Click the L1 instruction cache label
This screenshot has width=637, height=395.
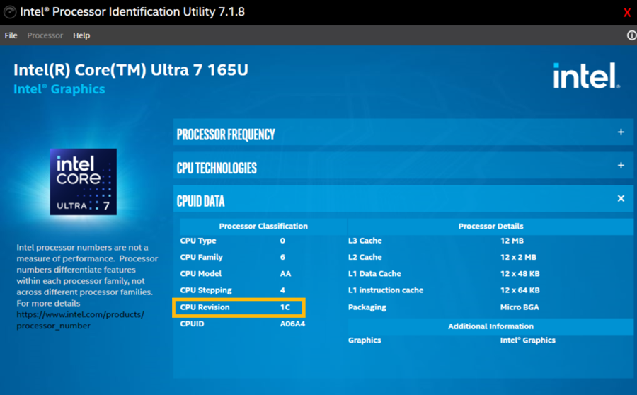(386, 290)
